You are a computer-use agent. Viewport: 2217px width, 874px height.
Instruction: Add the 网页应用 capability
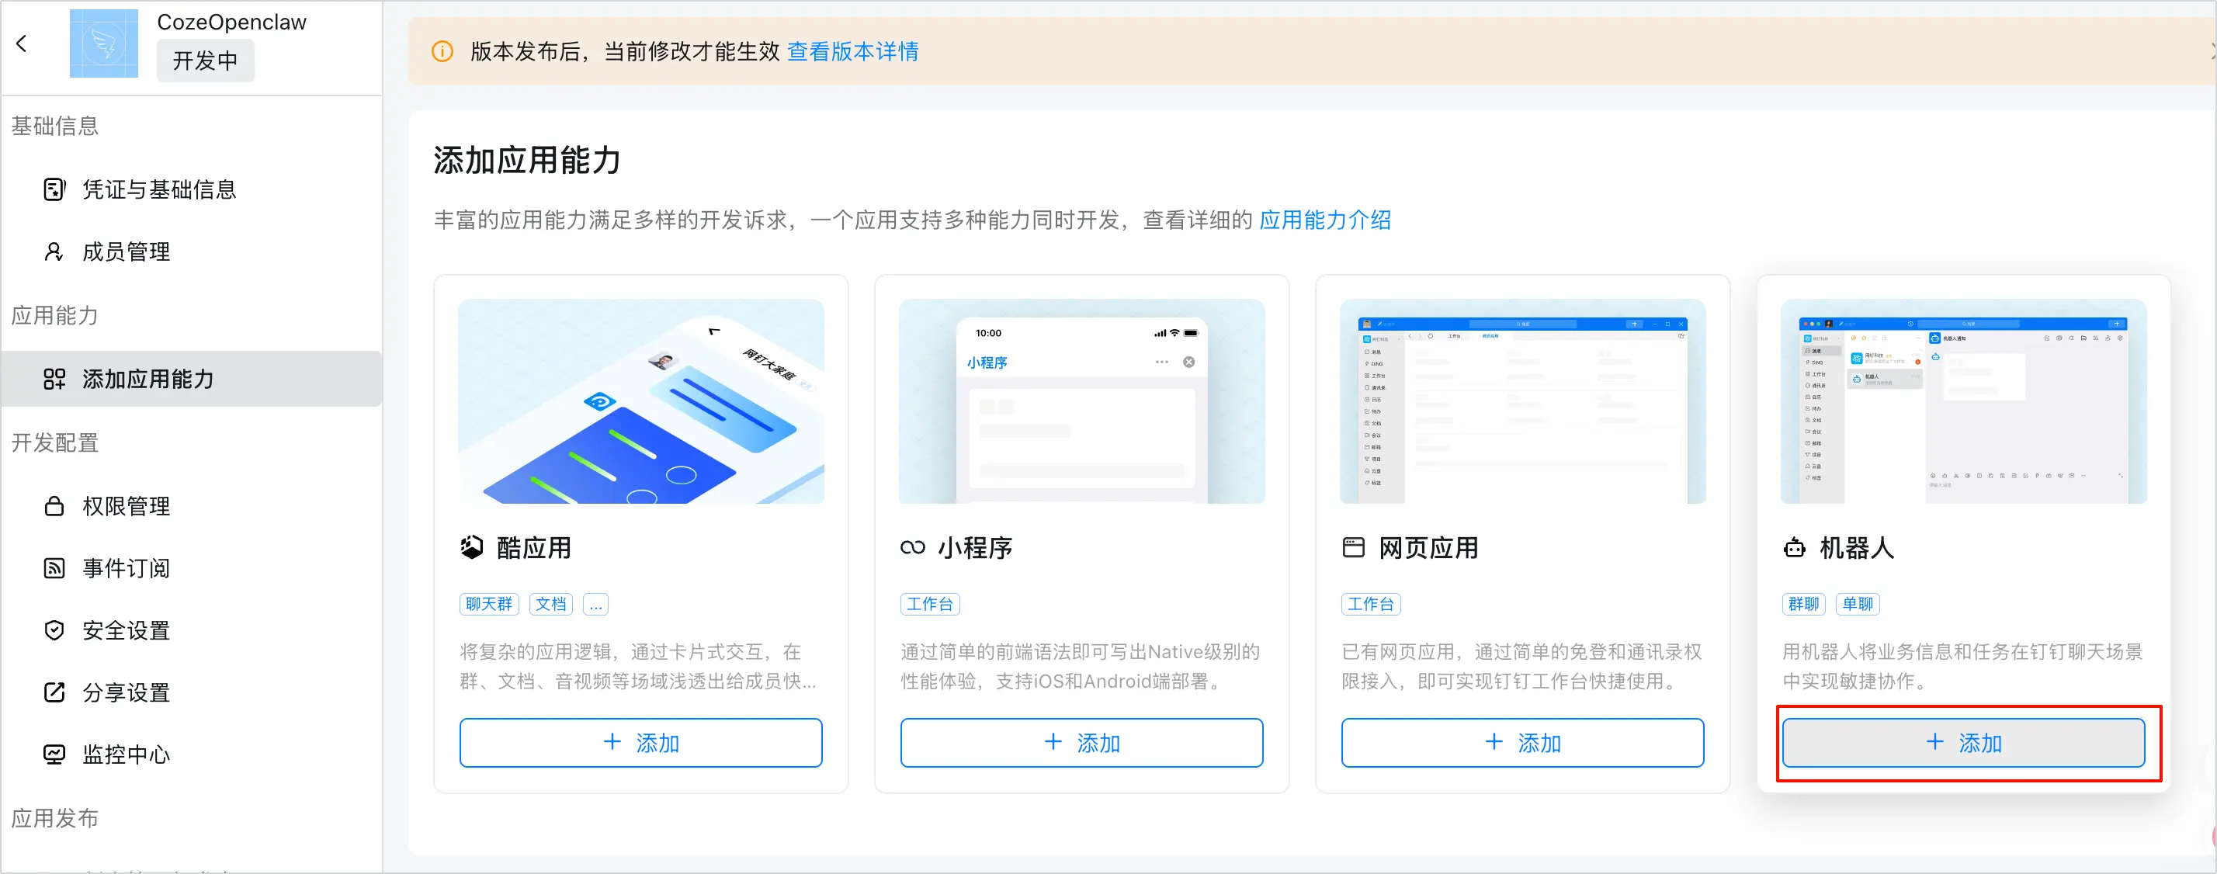point(1522,742)
